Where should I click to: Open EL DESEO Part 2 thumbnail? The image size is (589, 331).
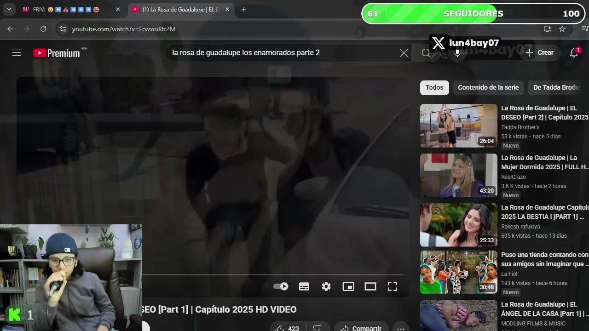point(459,126)
